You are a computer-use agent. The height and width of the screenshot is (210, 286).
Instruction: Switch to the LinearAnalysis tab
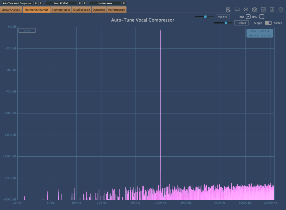11,10
